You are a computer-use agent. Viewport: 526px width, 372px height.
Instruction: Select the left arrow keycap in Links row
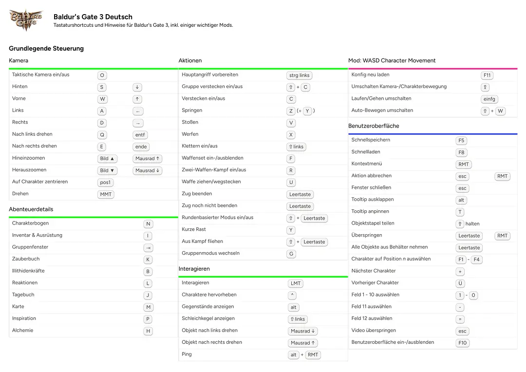[x=138, y=111]
